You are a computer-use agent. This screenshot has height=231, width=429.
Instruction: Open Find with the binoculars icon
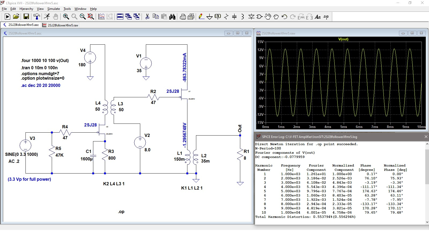pyautogui.click(x=172, y=17)
